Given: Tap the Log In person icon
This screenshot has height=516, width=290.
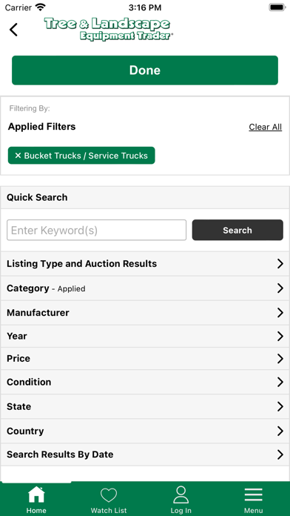Looking at the screenshot, I should 181,494.
